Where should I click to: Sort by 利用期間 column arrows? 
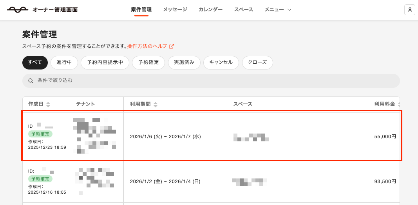[x=156, y=104]
